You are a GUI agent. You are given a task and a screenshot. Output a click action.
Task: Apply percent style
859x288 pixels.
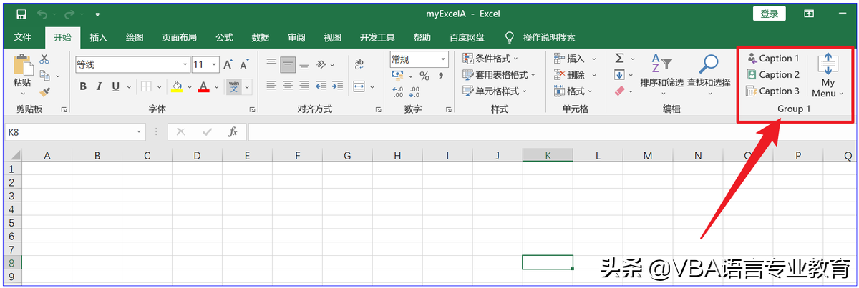(424, 76)
